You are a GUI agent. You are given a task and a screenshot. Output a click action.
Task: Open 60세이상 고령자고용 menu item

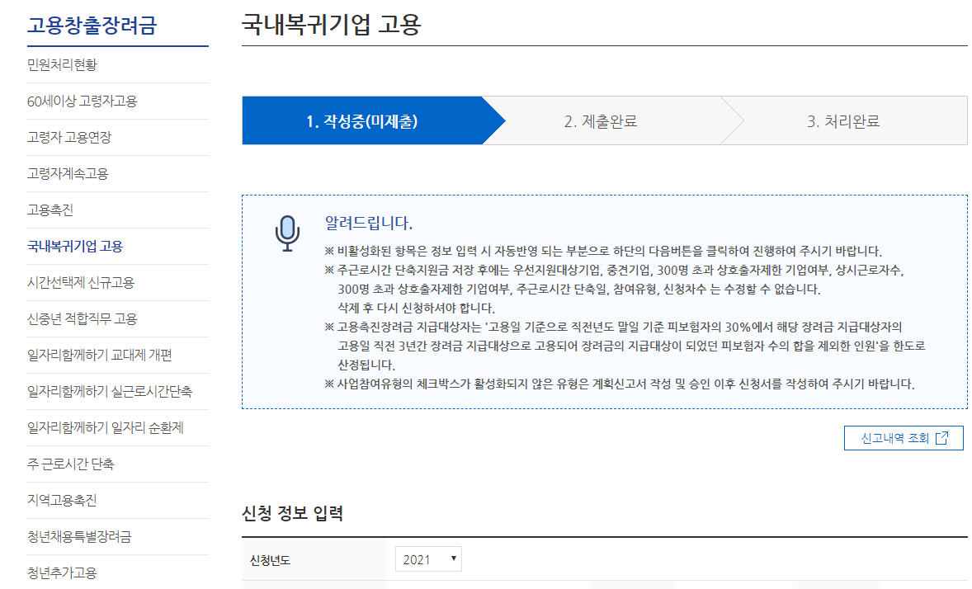82,101
